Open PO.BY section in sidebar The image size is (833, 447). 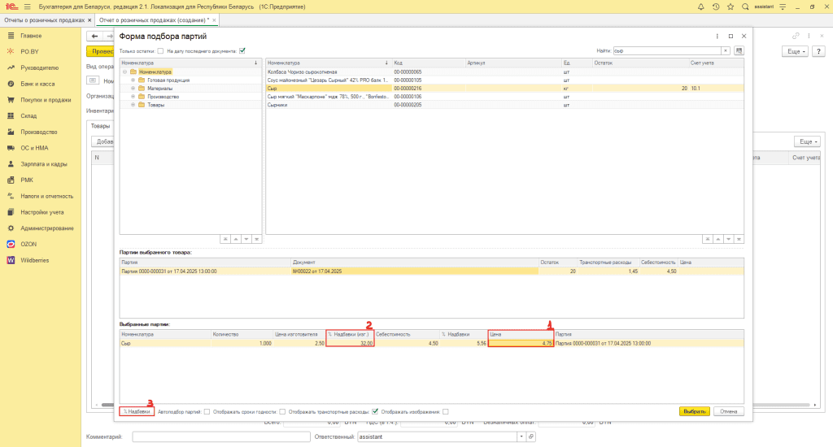(29, 51)
